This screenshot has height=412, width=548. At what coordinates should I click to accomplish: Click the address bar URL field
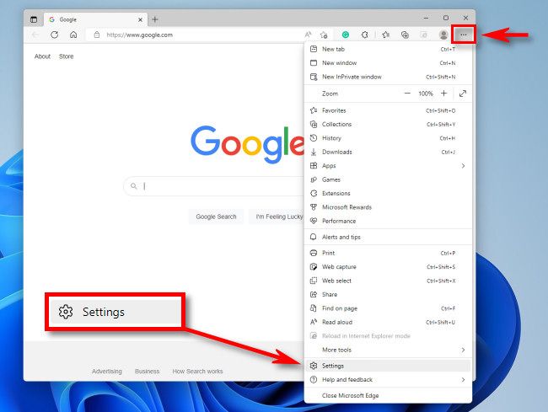click(x=196, y=35)
